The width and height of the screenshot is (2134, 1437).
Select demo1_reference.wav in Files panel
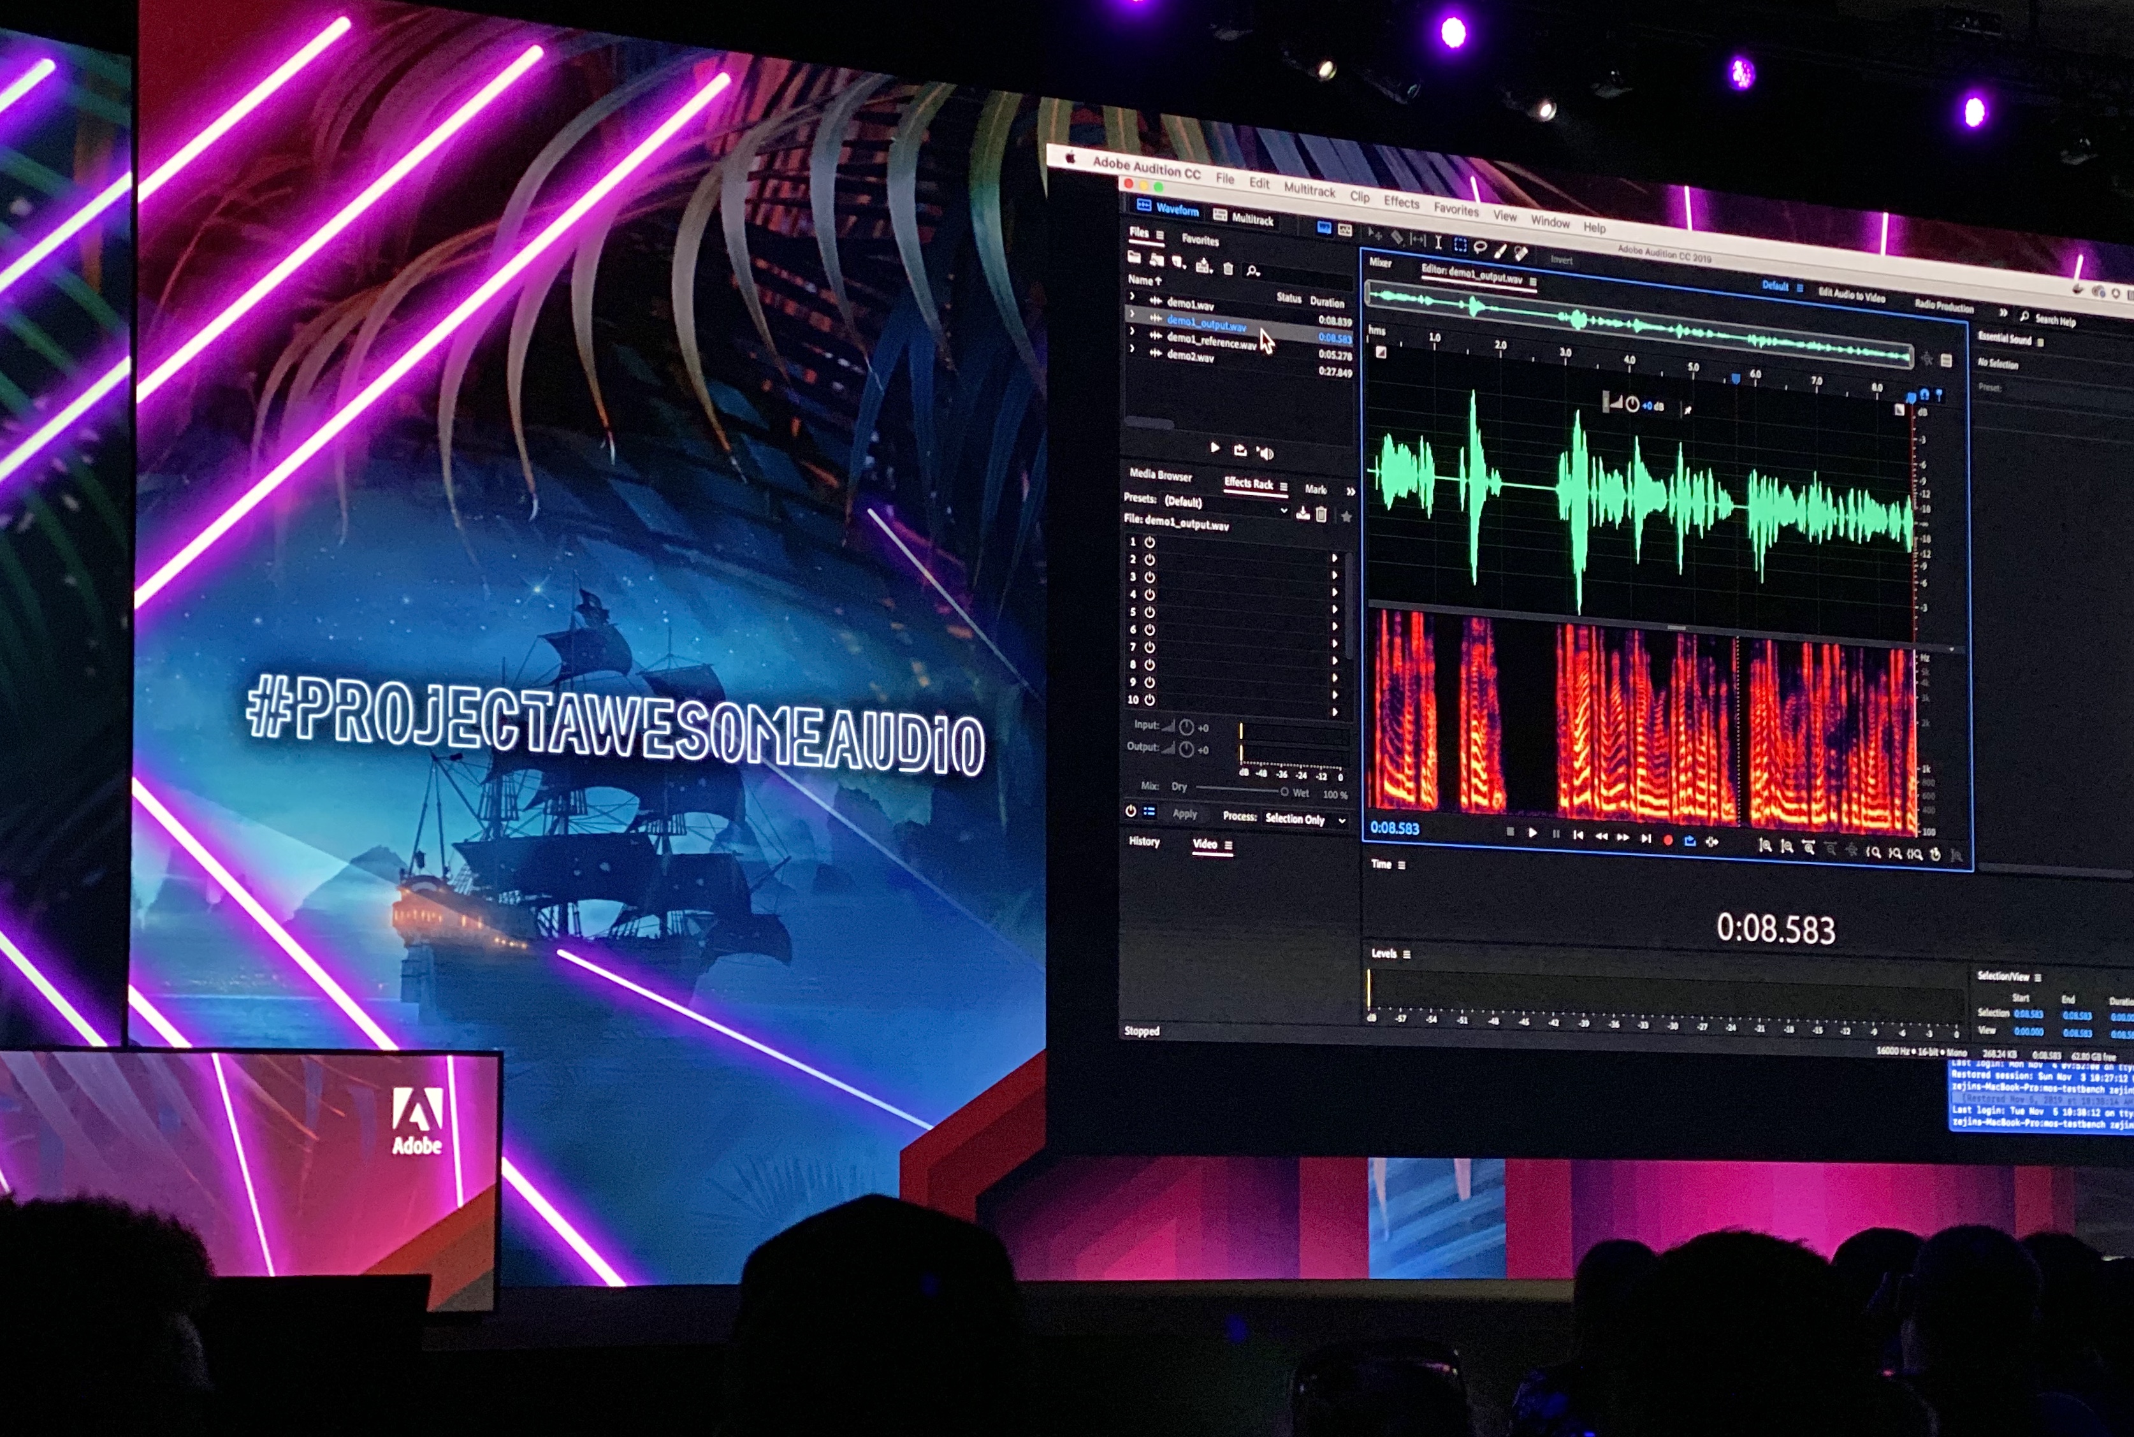pyautogui.click(x=1210, y=340)
